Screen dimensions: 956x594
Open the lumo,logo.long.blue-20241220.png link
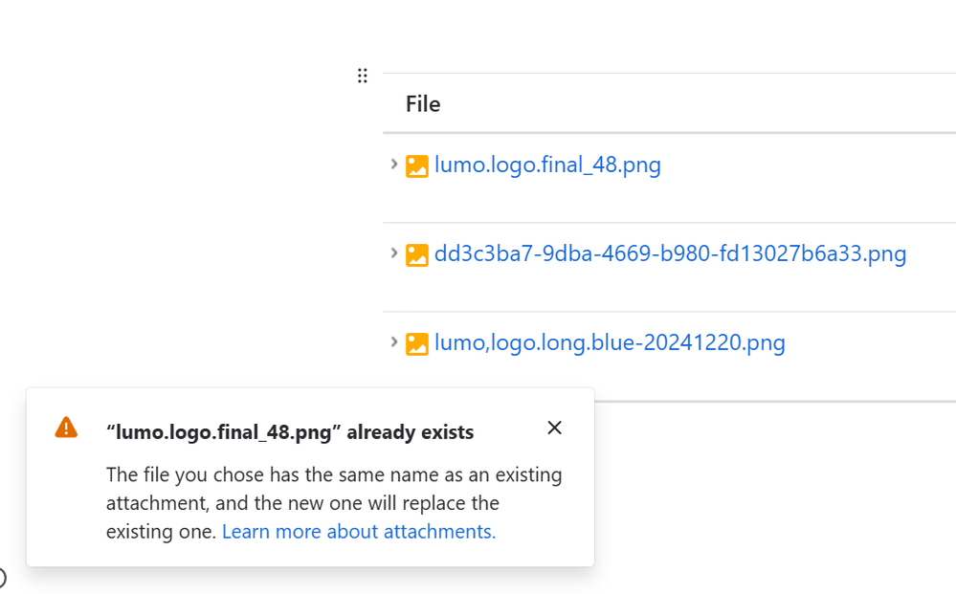click(x=610, y=342)
